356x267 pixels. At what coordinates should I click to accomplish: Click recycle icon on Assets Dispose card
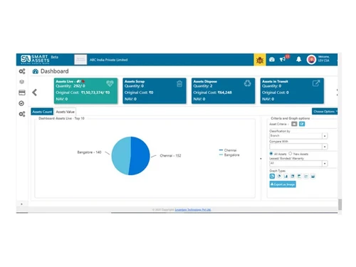click(x=248, y=83)
